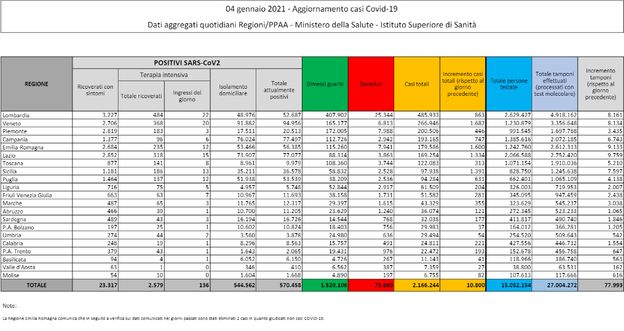
Task: Click the Totale ricoverati subheader
Action: pyautogui.click(x=141, y=96)
